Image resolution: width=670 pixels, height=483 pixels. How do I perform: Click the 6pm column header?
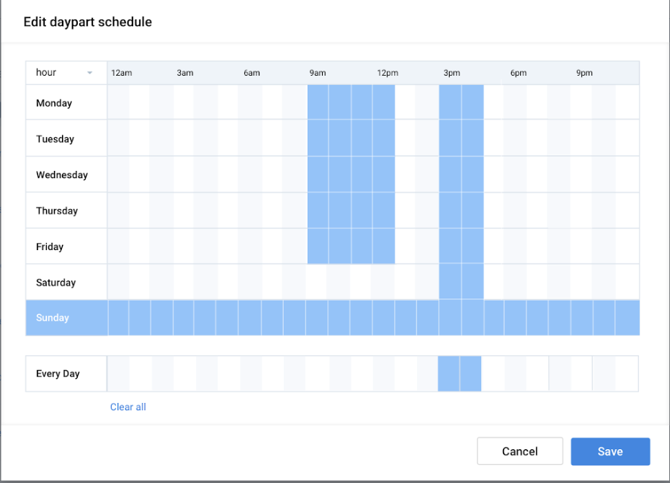coord(518,73)
